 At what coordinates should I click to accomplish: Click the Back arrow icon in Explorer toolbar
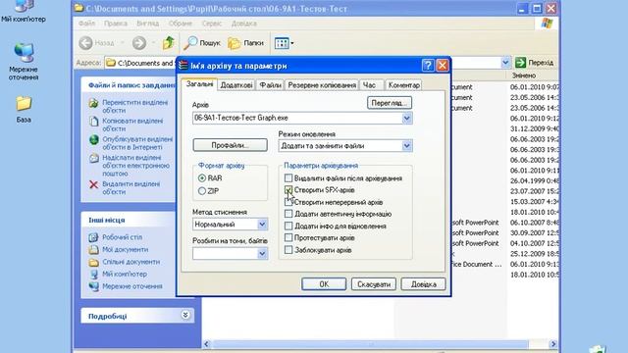(85, 43)
